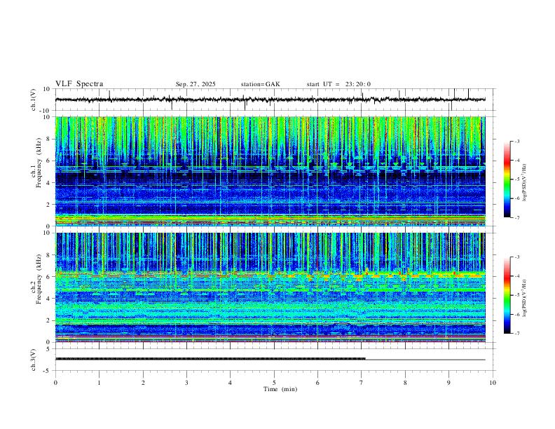Click the "station=GAK" label
Viewport: 555px width, 429px height.
(x=260, y=84)
